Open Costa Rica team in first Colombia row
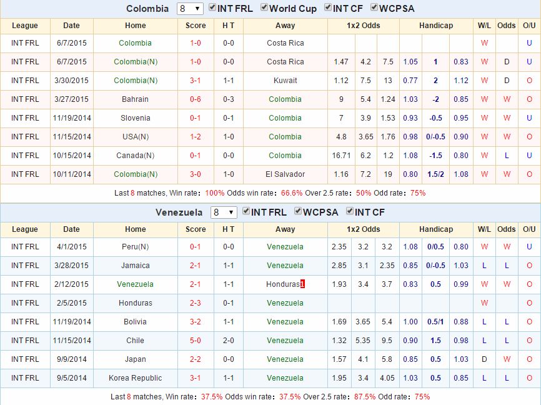This screenshot has height=405, width=541. (285, 43)
